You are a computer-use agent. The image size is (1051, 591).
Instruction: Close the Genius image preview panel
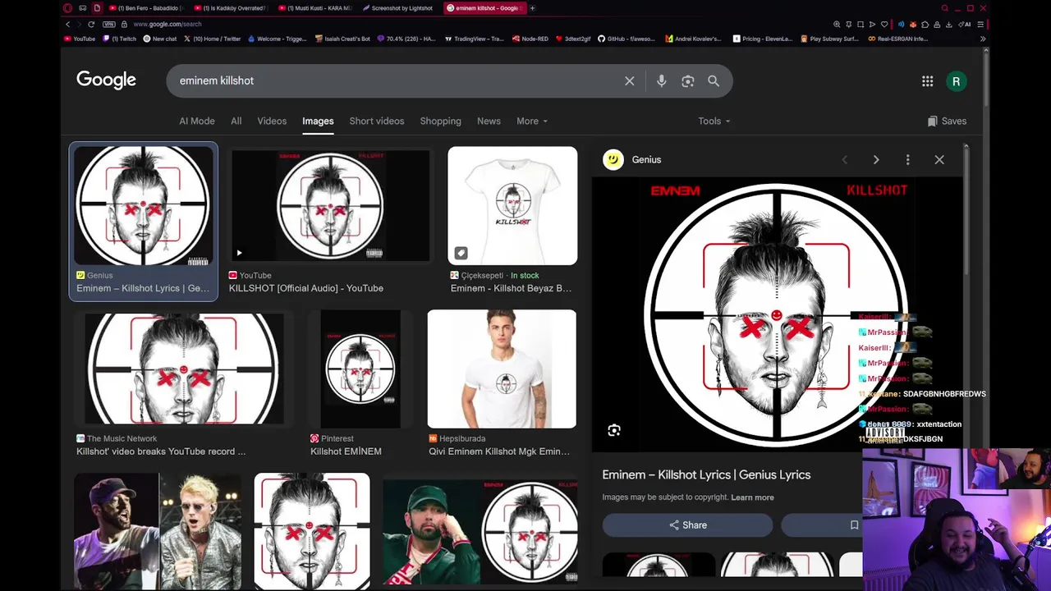point(939,159)
